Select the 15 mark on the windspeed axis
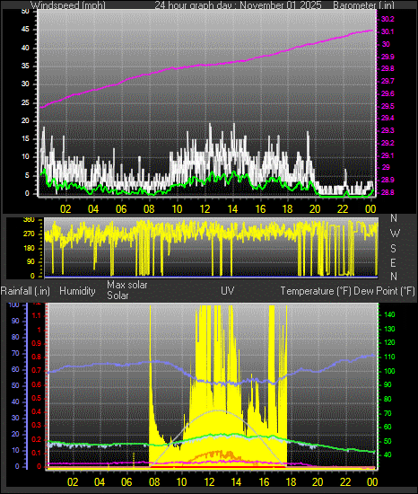The height and width of the screenshot is (494, 418). pos(25,139)
